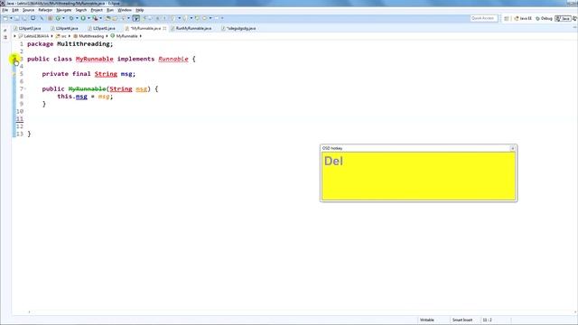This screenshot has height=325, width=578.
Task: Collapse the MyRunnable constructor at line 7
Action: coord(25,88)
